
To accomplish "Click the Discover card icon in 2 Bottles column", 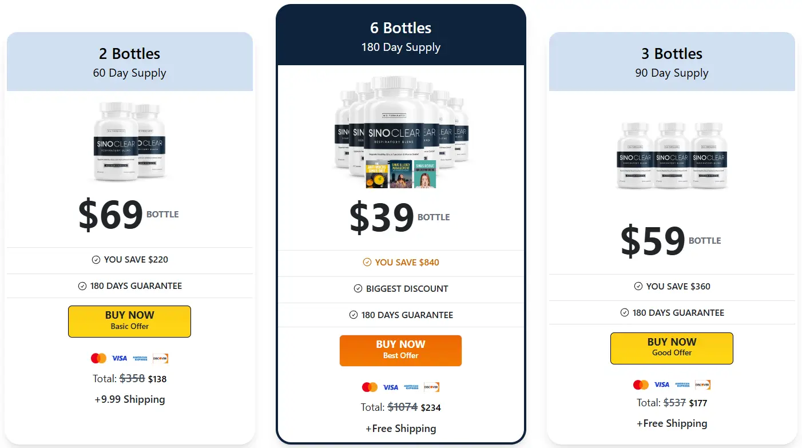I will coord(160,358).
